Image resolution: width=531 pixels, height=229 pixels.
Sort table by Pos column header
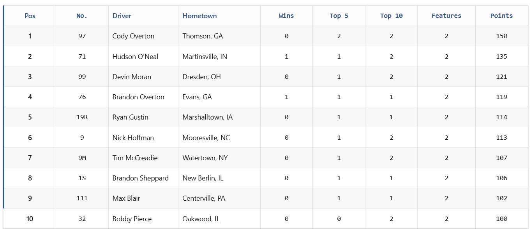pyautogui.click(x=30, y=16)
